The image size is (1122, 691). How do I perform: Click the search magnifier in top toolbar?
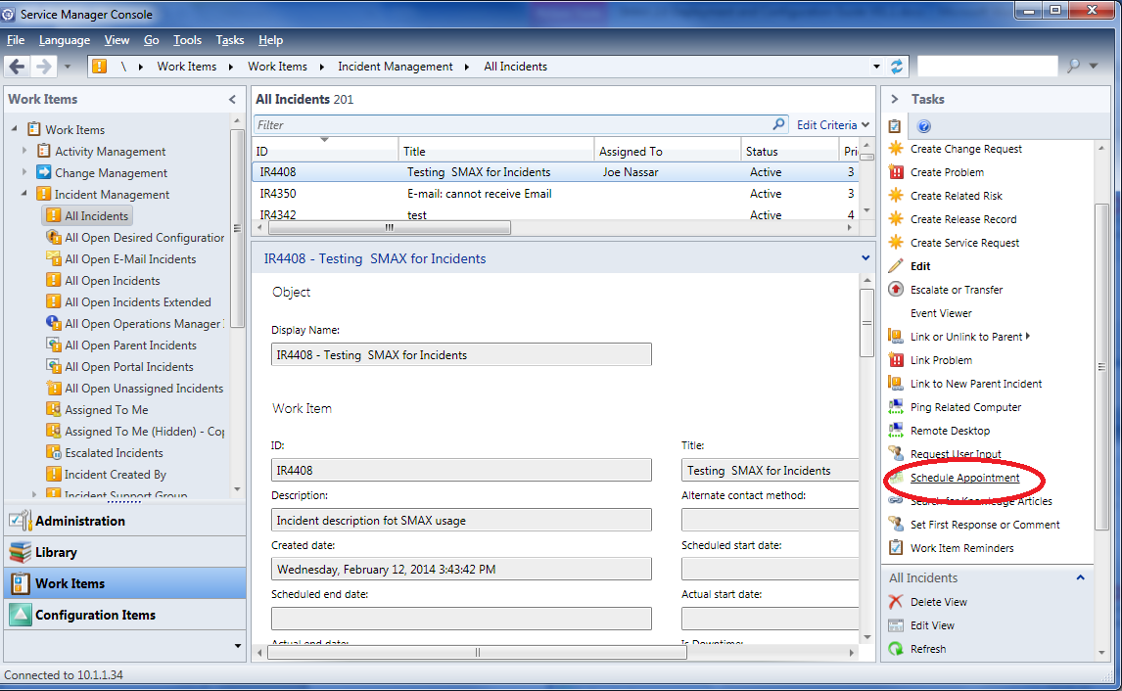pyautogui.click(x=1073, y=66)
